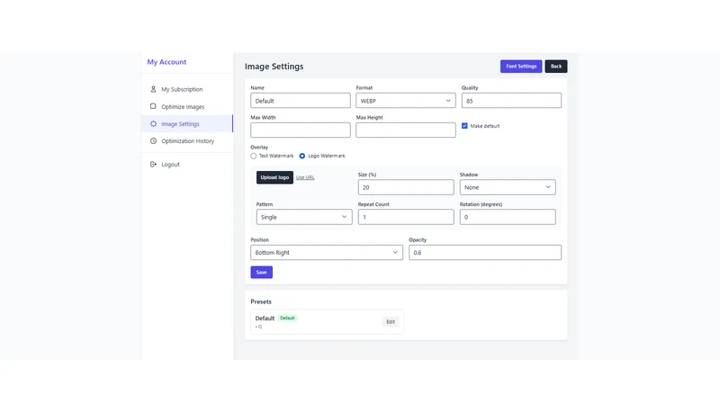Screen dimensions: 720x405
Task: Open Optimization History page
Action: (x=187, y=141)
